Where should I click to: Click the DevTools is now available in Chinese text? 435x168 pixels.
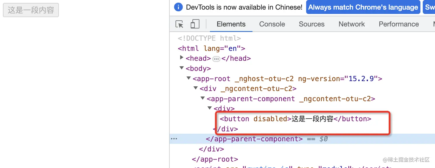coord(244,7)
